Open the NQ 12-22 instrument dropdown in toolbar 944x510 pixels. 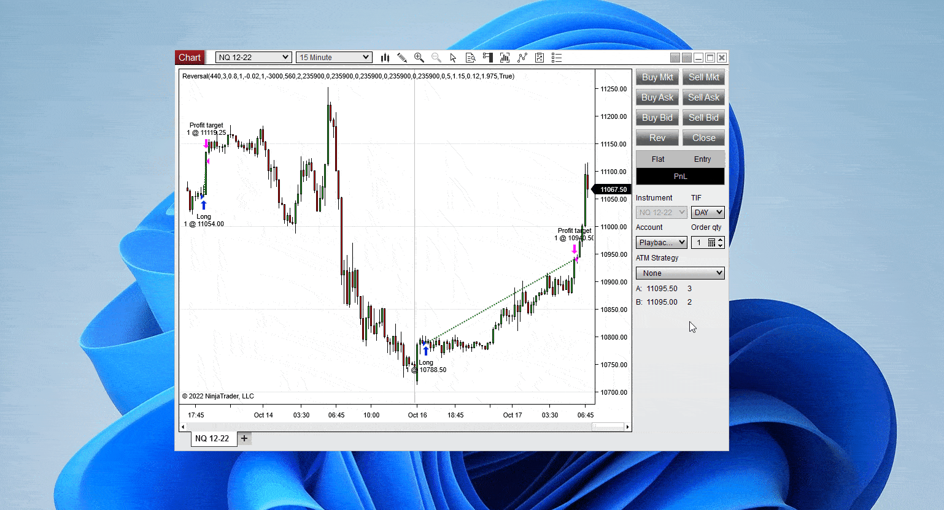[253, 57]
